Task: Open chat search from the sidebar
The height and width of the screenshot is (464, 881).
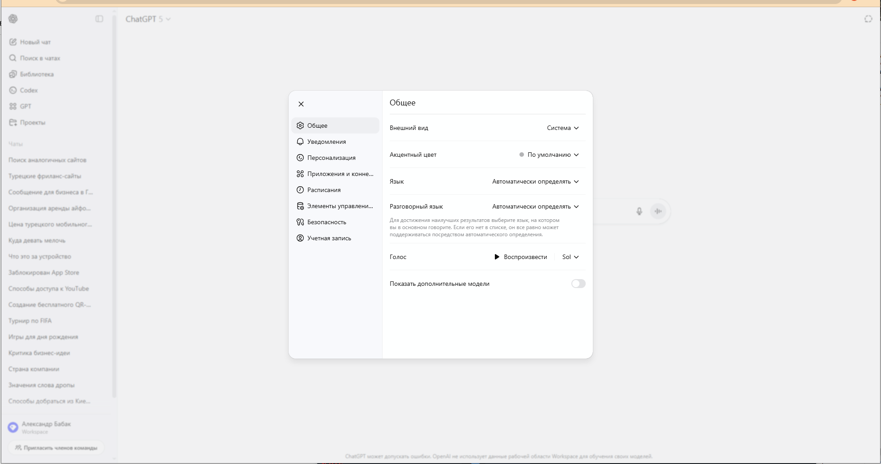Action: [34, 58]
